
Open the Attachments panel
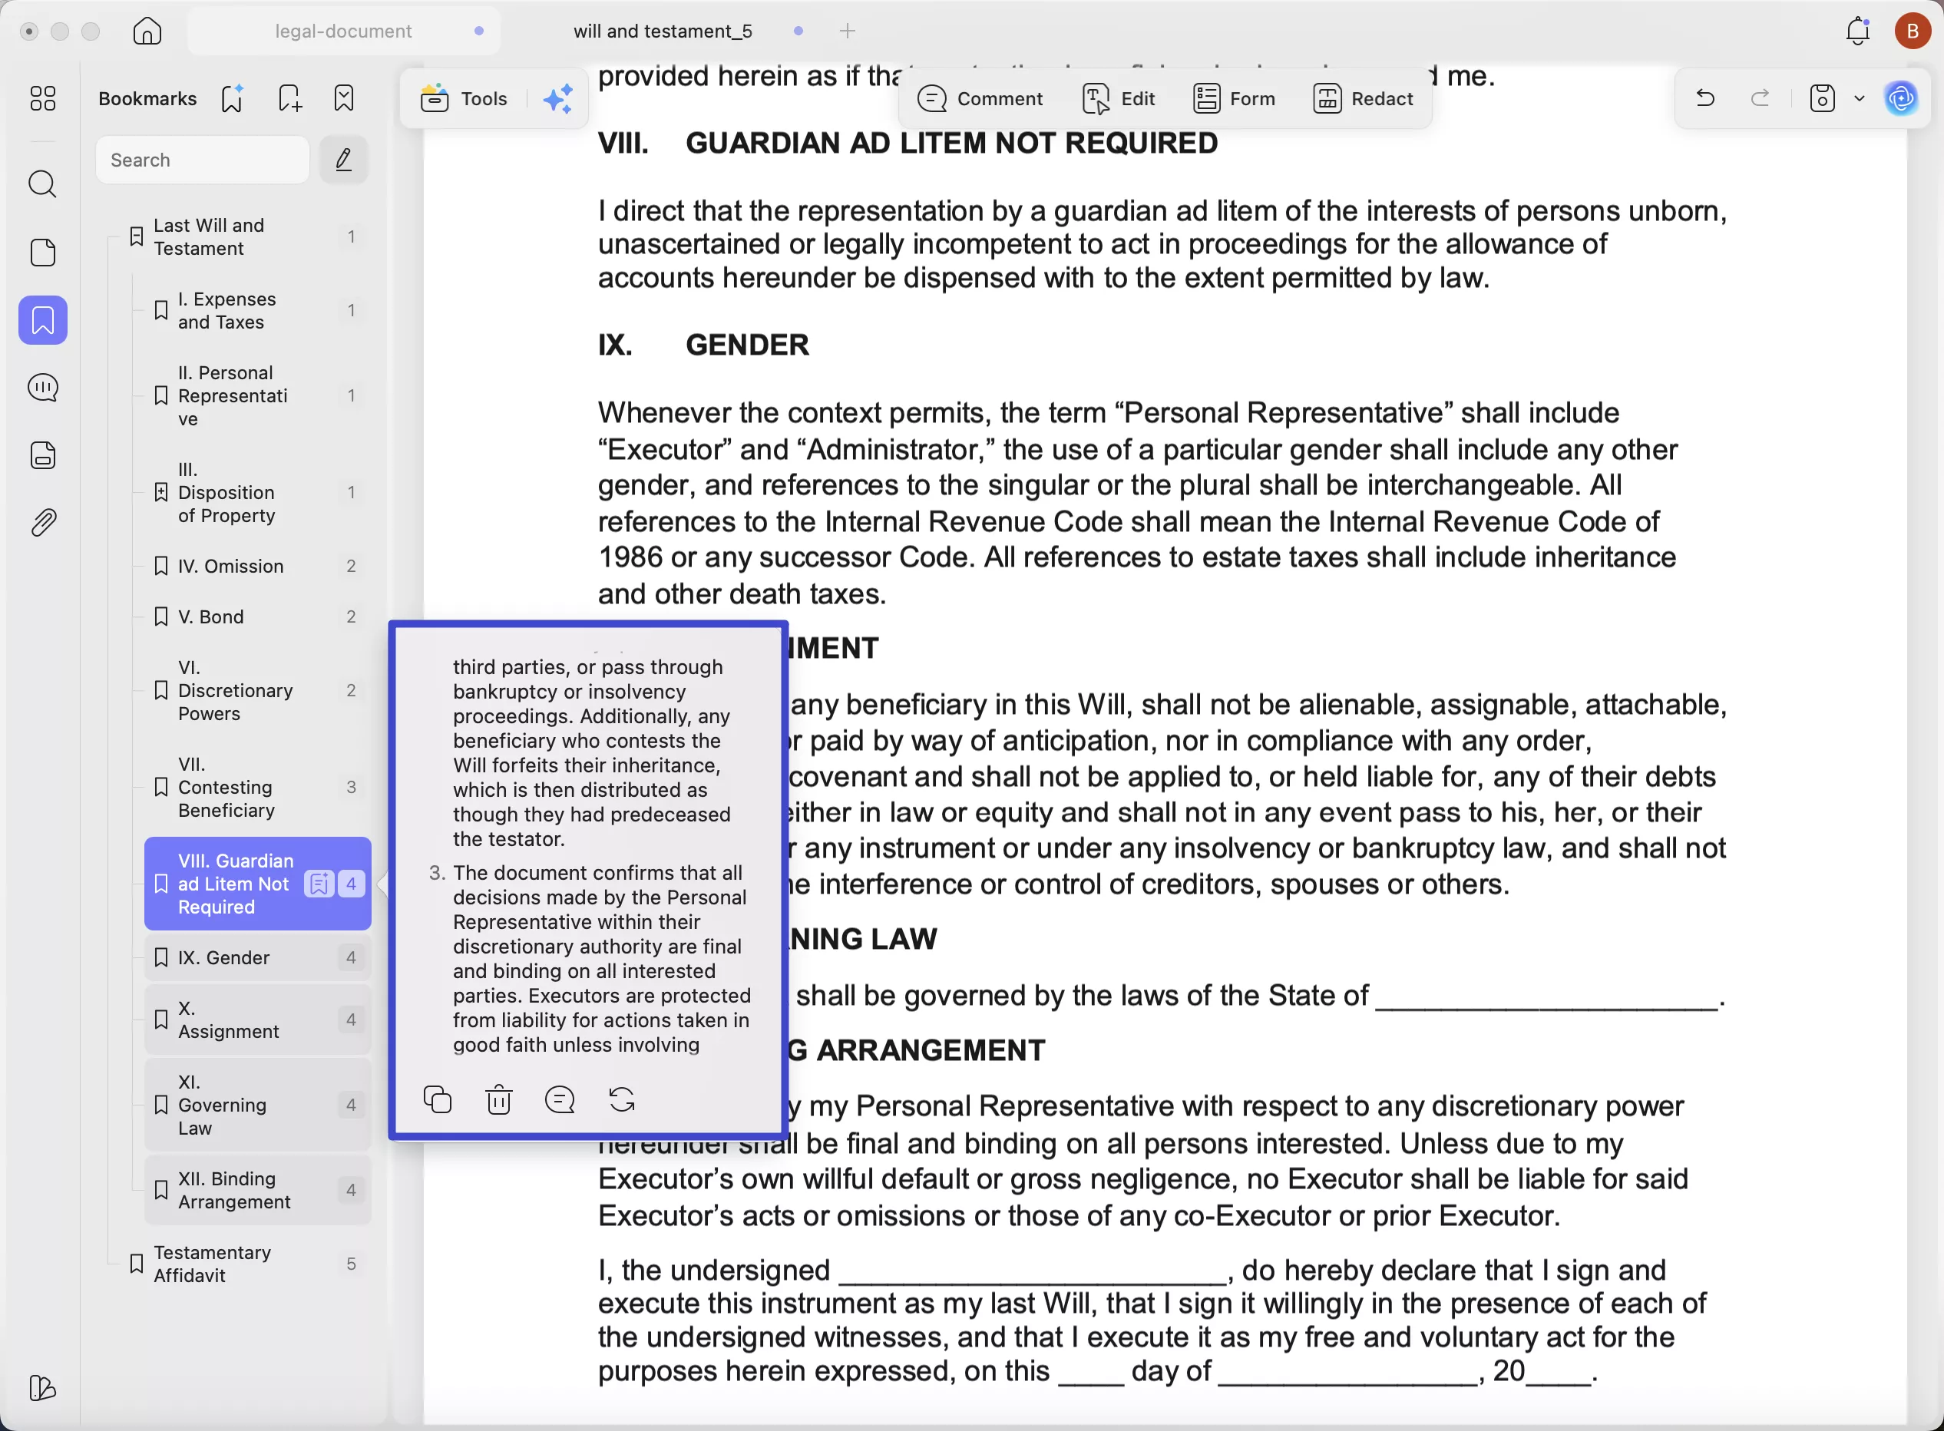pyautogui.click(x=41, y=521)
